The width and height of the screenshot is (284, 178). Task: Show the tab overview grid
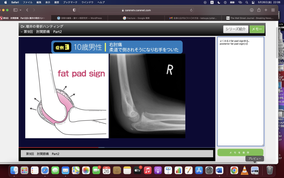click(x=273, y=10)
